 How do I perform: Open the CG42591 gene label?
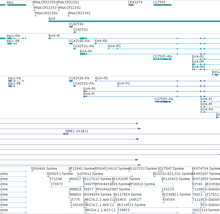click(81, 30)
